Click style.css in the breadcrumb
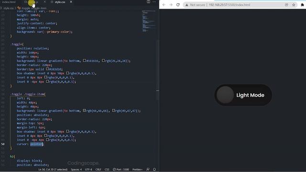306x172 pixels. click(x=9, y=8)
